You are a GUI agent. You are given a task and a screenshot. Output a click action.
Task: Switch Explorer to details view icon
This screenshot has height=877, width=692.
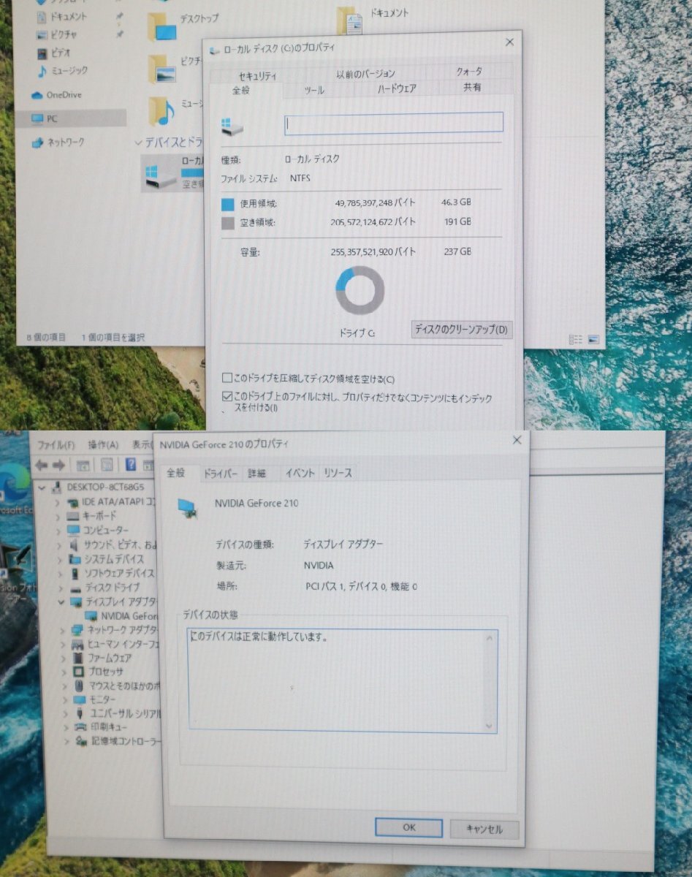point(576,339)
